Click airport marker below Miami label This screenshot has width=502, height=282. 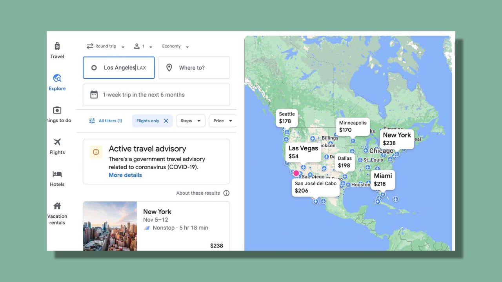click(x=383, y=195)
